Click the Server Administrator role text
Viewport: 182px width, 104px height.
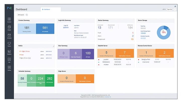(81, 33)
